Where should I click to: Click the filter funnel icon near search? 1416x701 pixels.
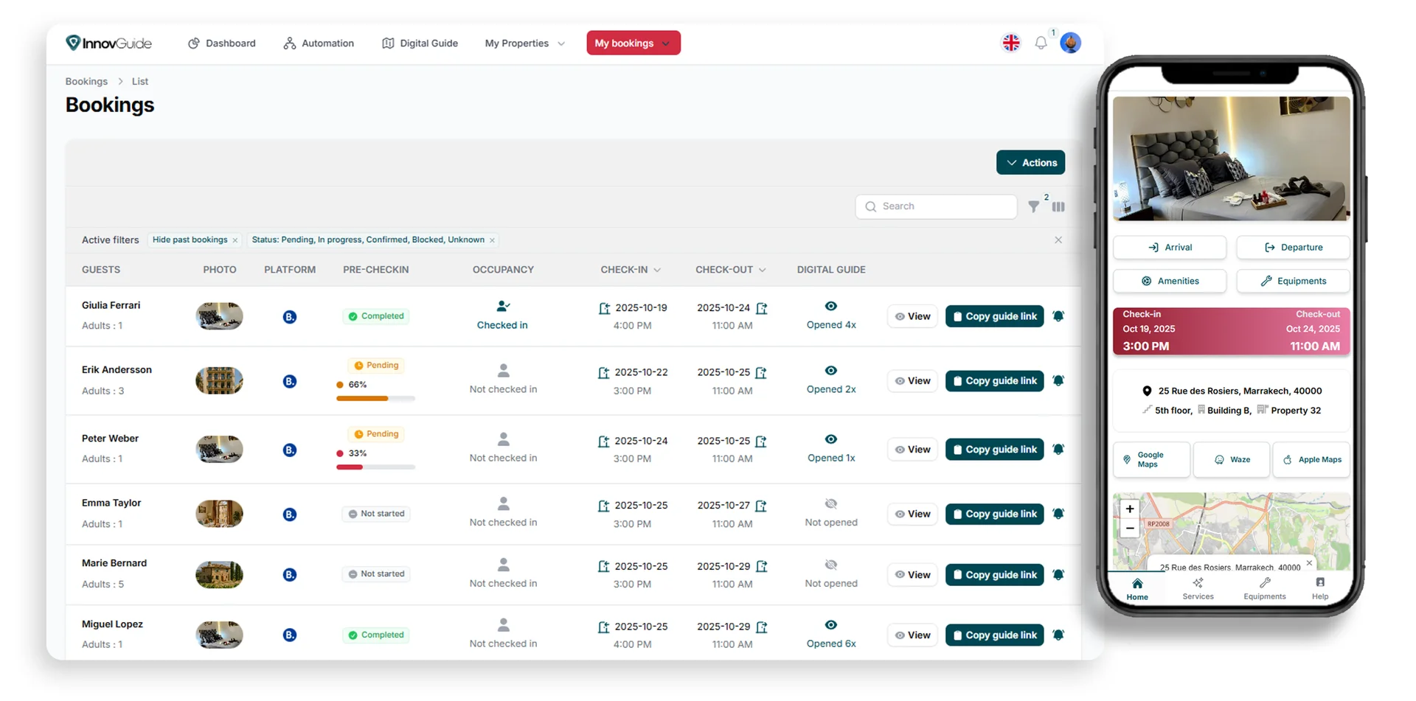click(1034, 207)
